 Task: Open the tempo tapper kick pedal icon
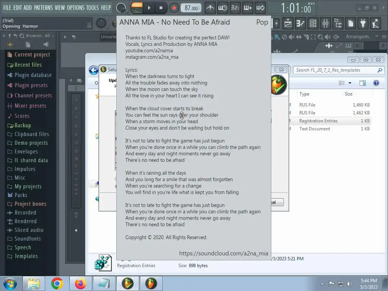coord(375,23)
